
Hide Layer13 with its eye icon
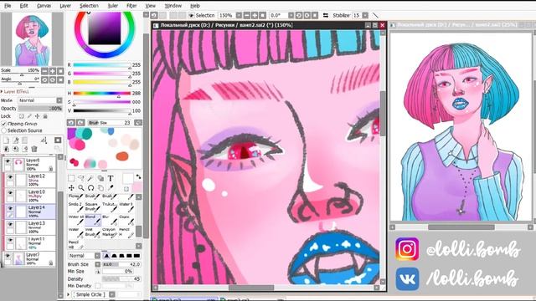click(10, 224)
